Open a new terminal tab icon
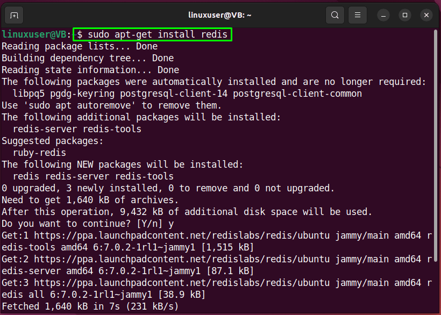 (x=13, y=15)
